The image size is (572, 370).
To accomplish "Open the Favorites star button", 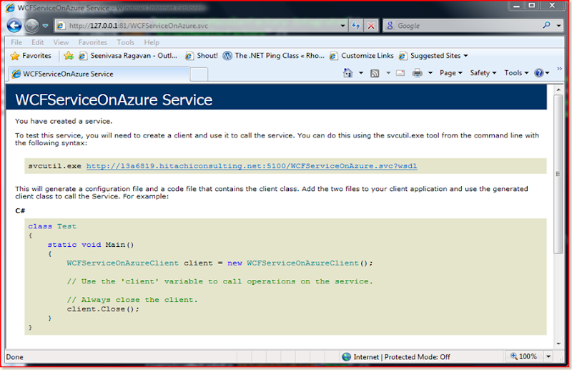I will (x=31, y=56).
